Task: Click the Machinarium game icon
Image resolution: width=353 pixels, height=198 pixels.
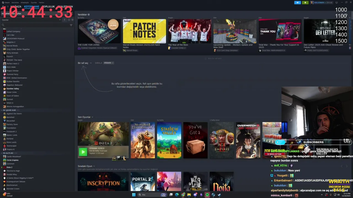Action: click(4, 185)
